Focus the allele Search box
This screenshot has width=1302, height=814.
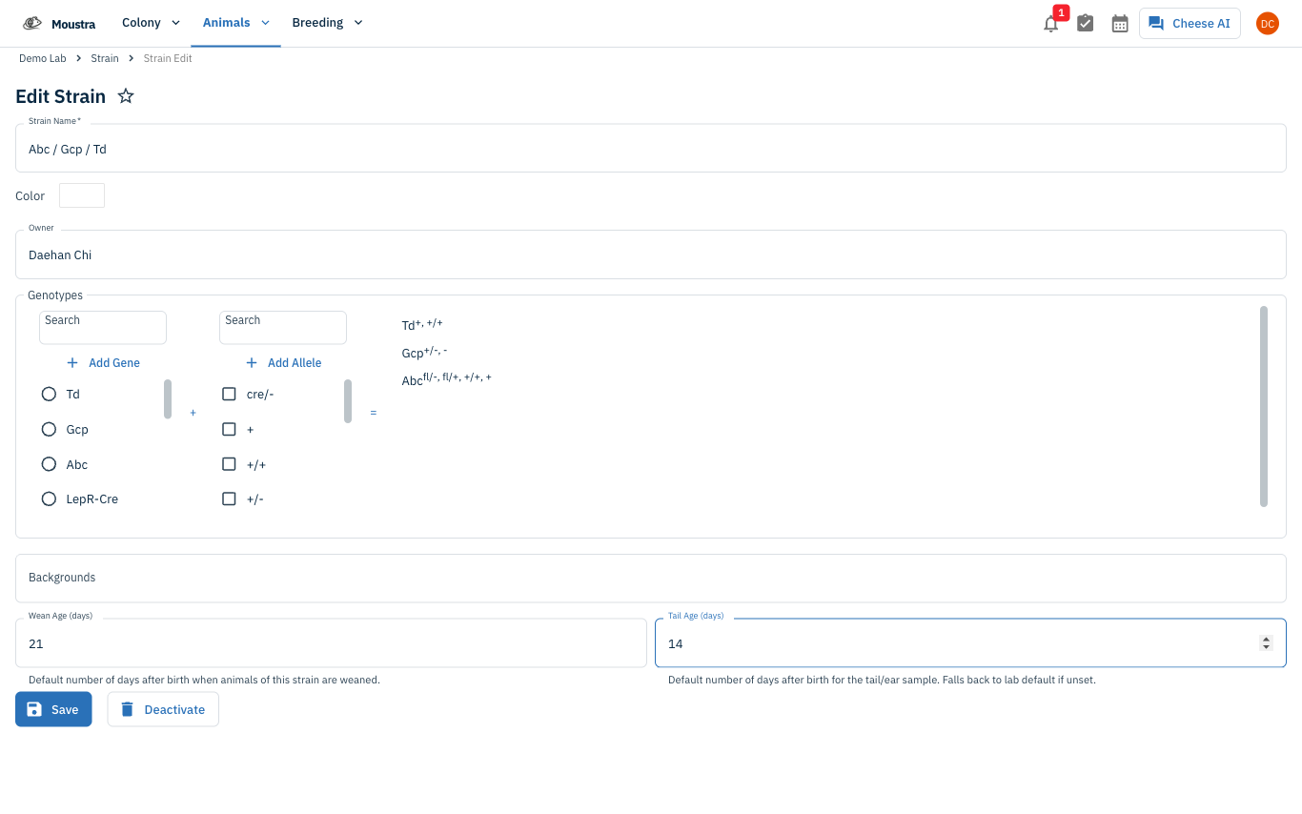coord(283,327)
